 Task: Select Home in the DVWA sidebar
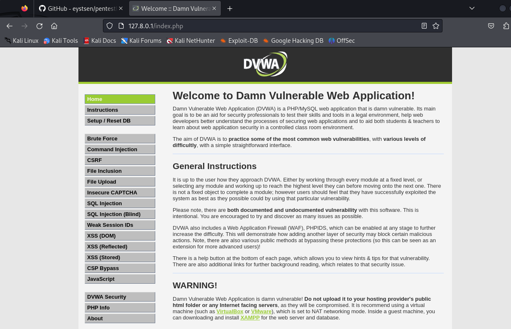pyautogui.click(x=120, y=99)
